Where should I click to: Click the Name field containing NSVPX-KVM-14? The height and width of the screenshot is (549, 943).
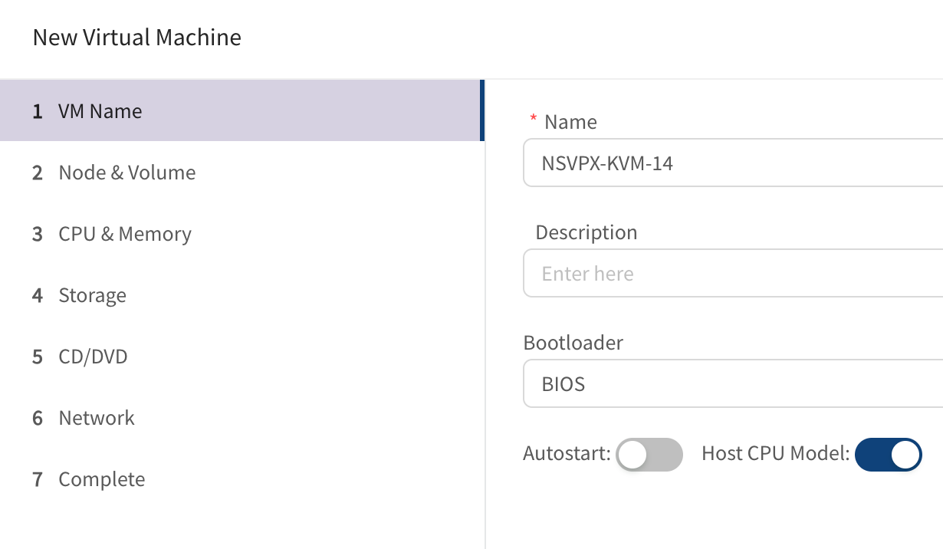point(733,163)
